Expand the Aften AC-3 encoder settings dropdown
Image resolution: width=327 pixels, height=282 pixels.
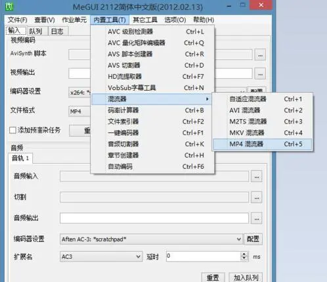(x=239, y=239)
